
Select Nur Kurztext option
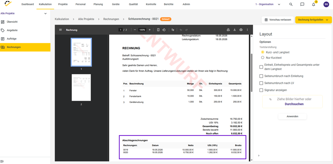263,58
